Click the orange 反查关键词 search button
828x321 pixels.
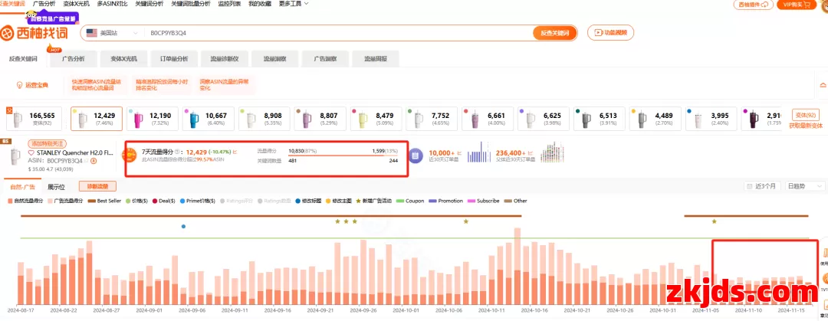point(554,33)
